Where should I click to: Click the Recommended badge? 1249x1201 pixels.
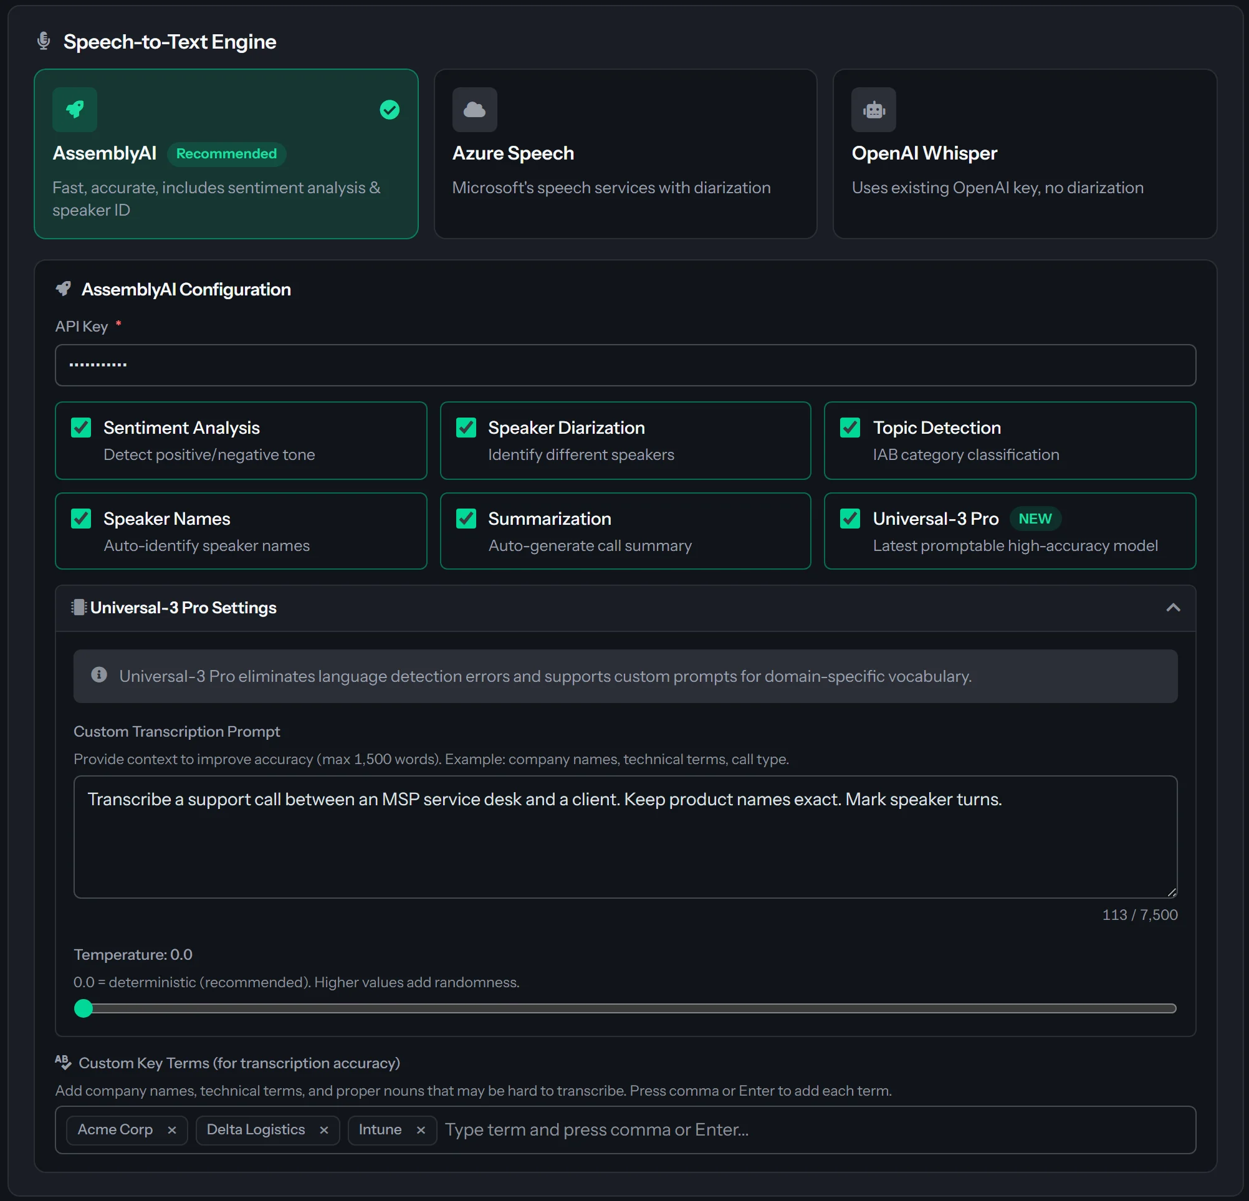point(226,153)
